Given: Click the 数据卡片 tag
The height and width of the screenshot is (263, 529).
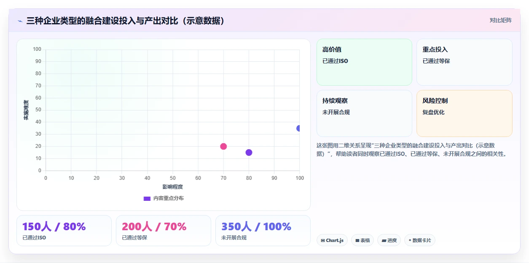Looking at the screenshot, I should [420, 240].
